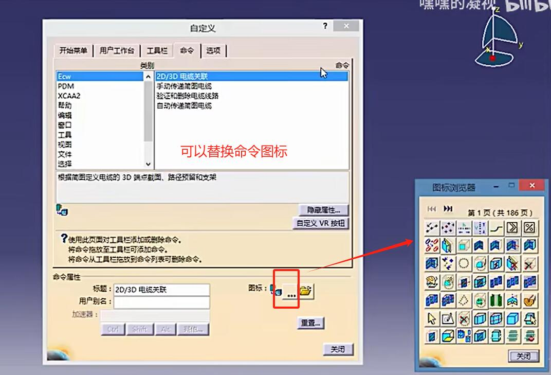Click the category list scrollbar thumb
551x375 pixels.
click(x=149, y=111)
